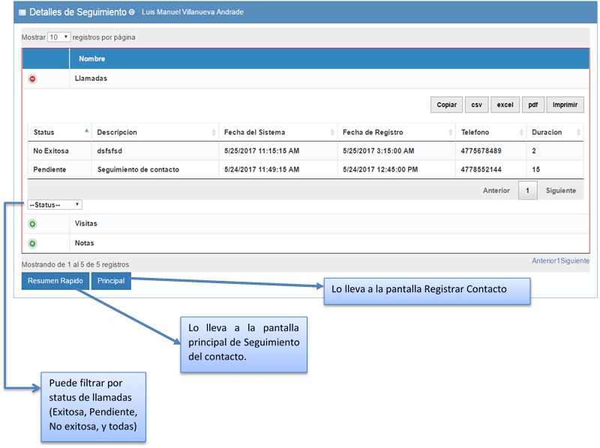Open Resumen Rapido
600x448 pixels.
(55, 281)
